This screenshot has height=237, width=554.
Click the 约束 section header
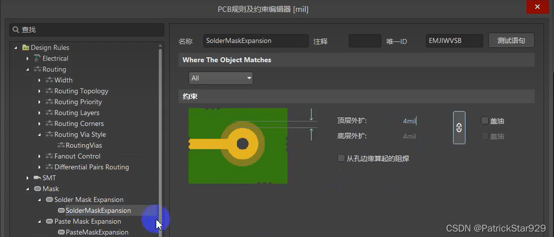tap(357, 96)
